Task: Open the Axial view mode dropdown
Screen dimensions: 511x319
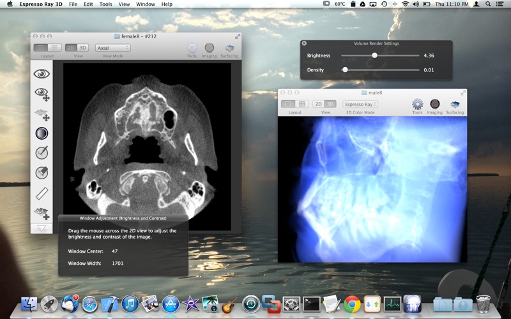Action: pyautogui.click(x=113, y=48)
